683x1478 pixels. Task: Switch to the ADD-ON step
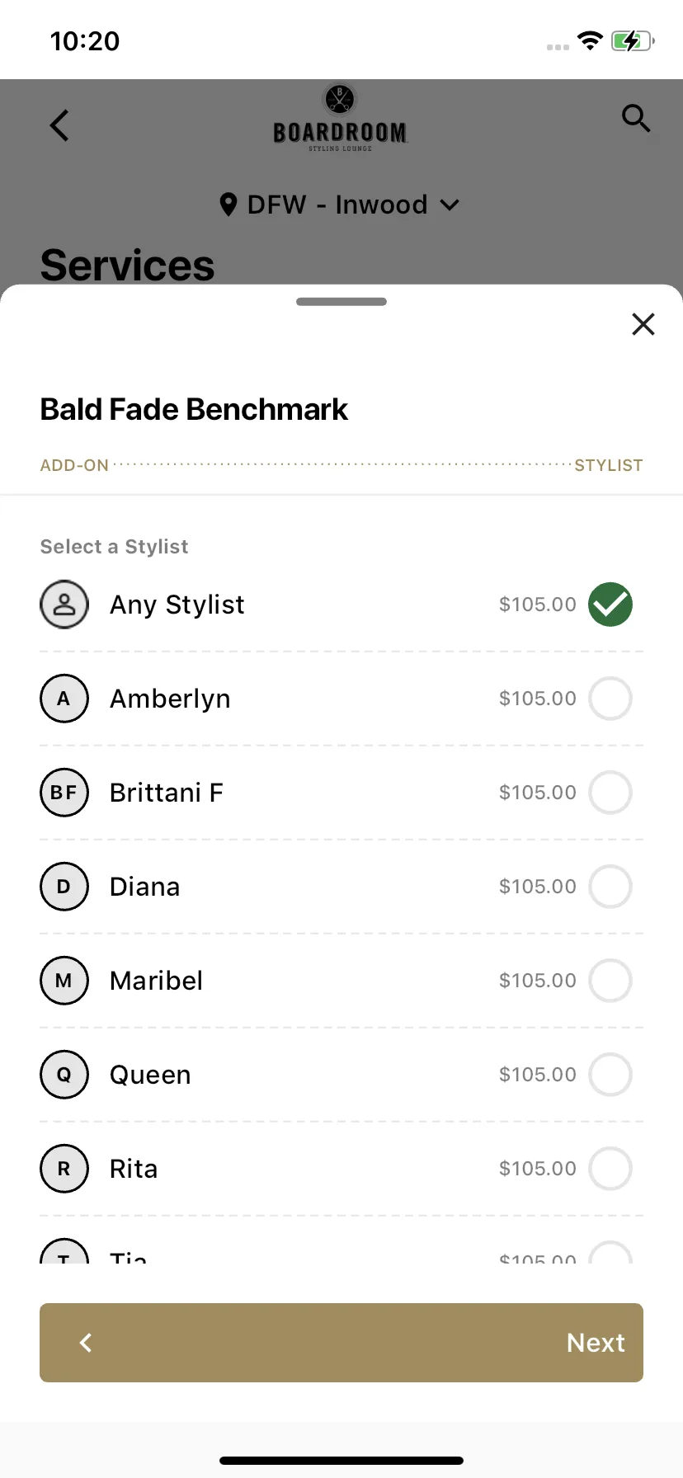point(74,465)
